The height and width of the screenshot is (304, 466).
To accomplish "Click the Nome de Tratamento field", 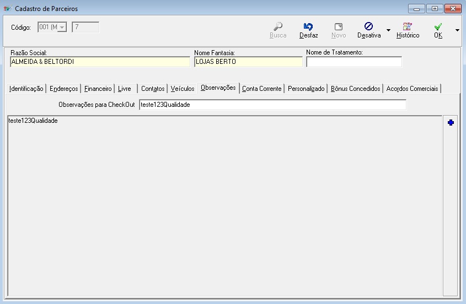I will coord(354,62).
